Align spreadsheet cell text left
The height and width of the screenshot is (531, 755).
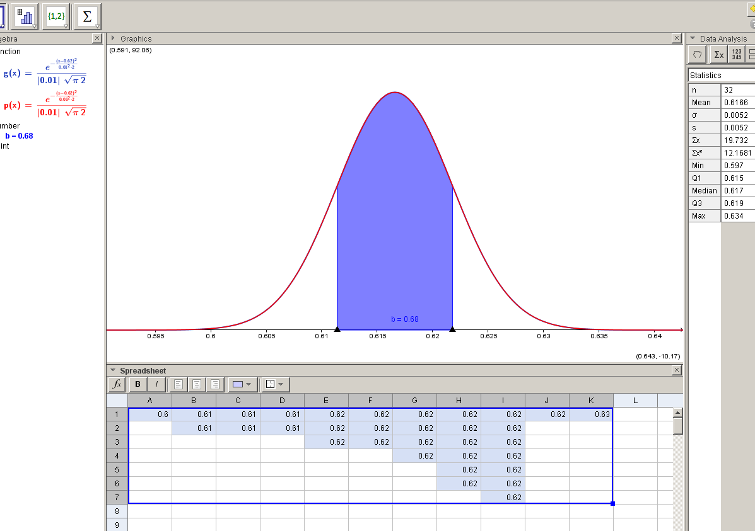tap(178, 384)
